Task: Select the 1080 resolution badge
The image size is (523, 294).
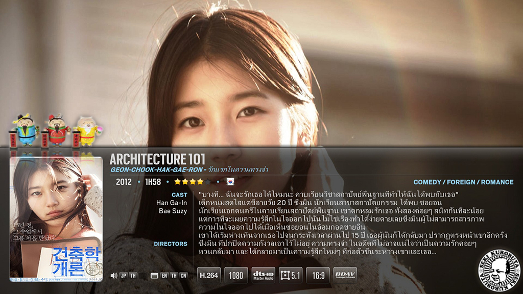Action: coord(236,275)
